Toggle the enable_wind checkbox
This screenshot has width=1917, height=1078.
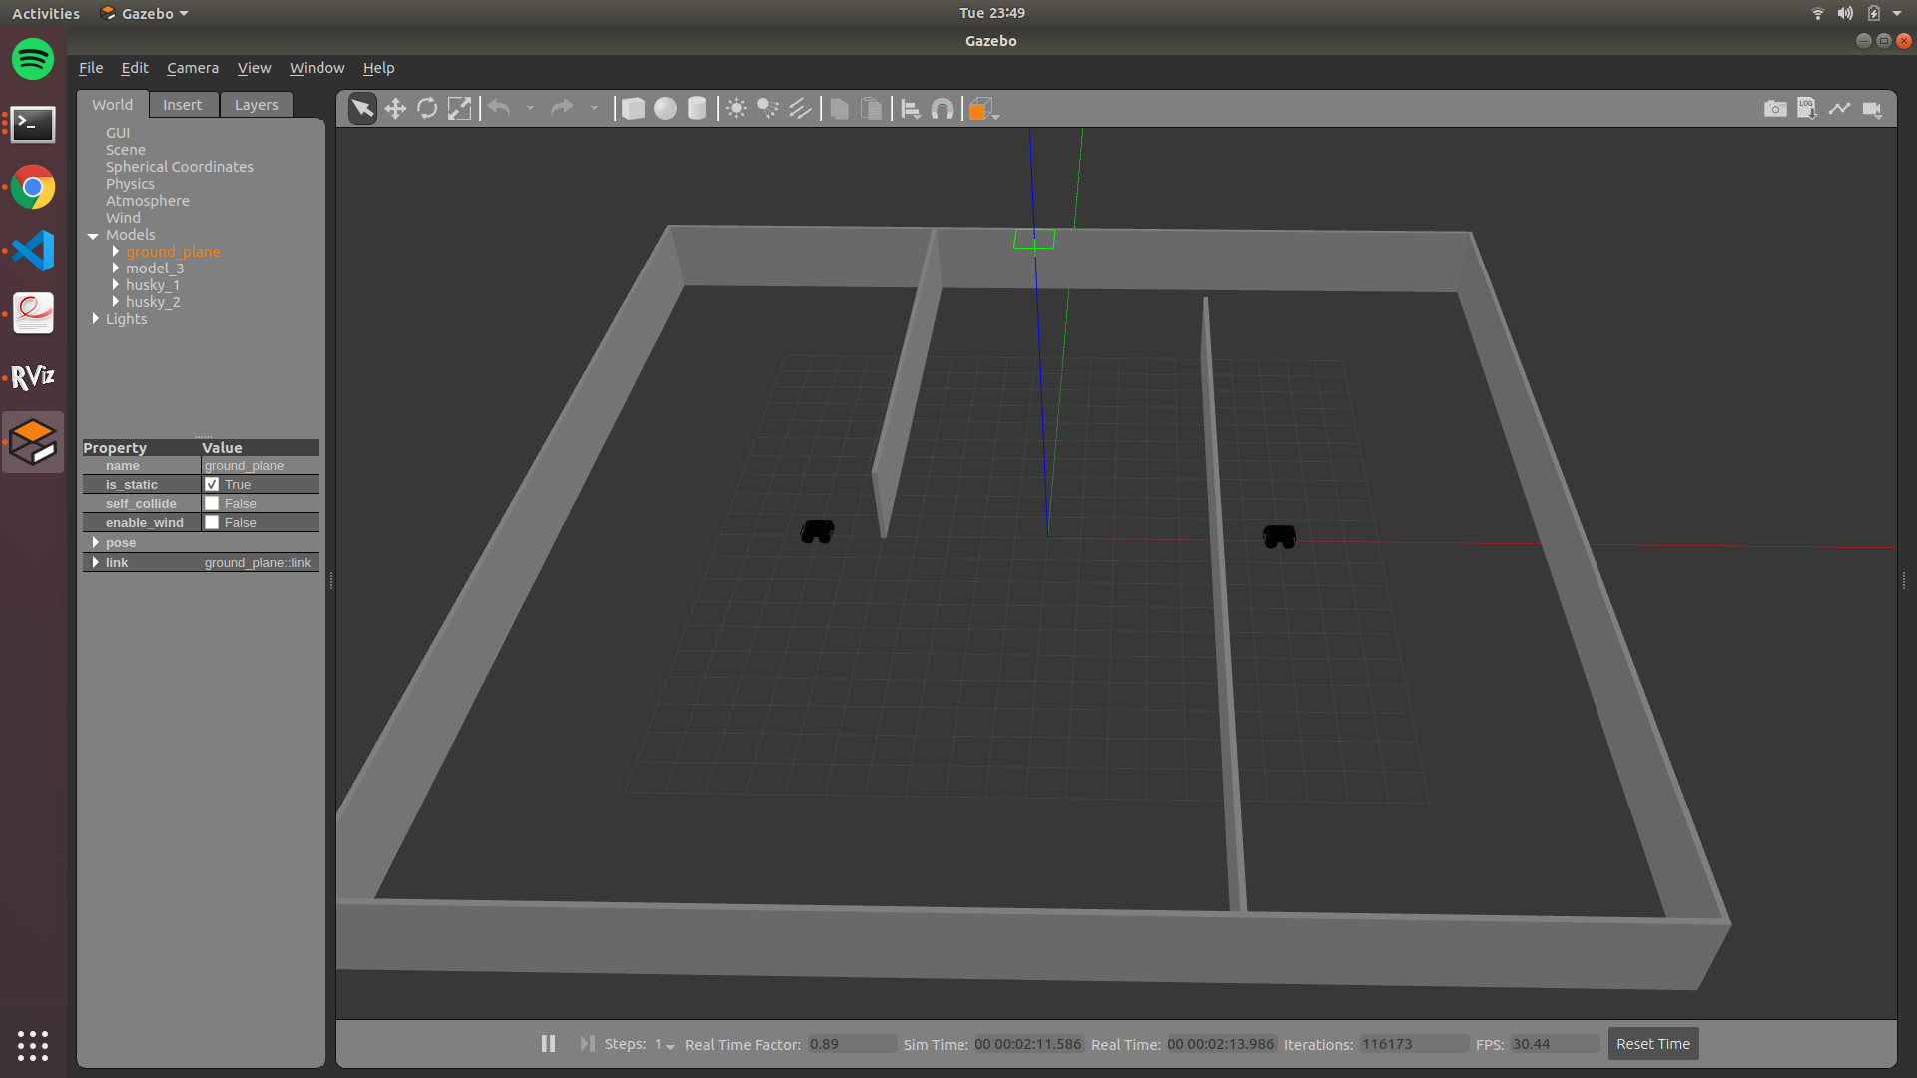(x=212, y=523)
